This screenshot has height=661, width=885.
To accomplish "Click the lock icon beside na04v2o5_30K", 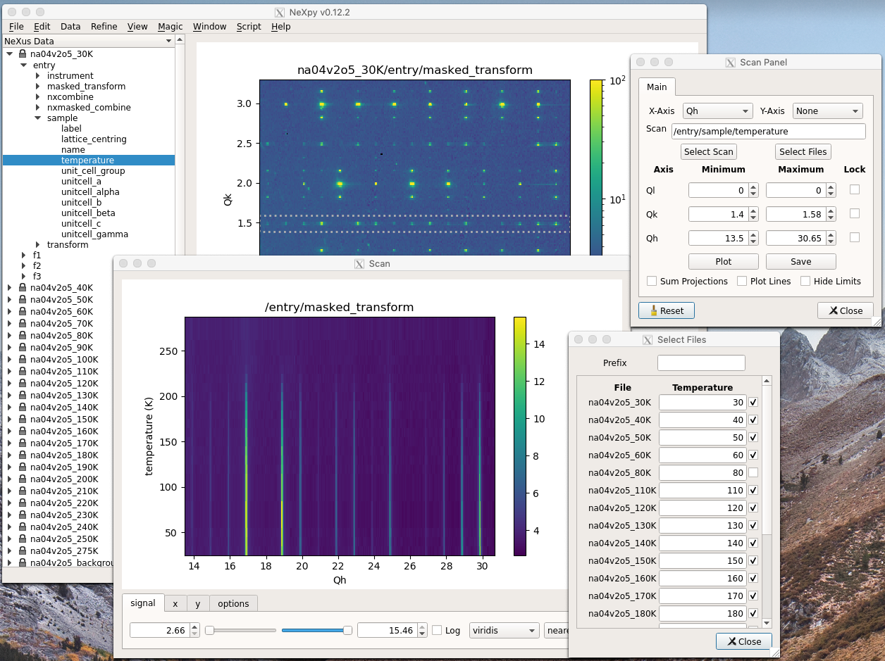I will (23, 54).
